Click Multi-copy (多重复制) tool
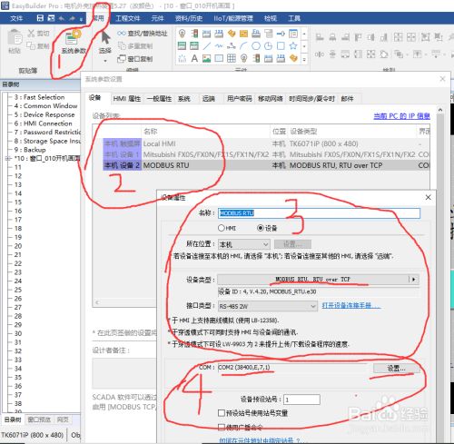This screenshot has height=444, width=454. coord(135,46)
